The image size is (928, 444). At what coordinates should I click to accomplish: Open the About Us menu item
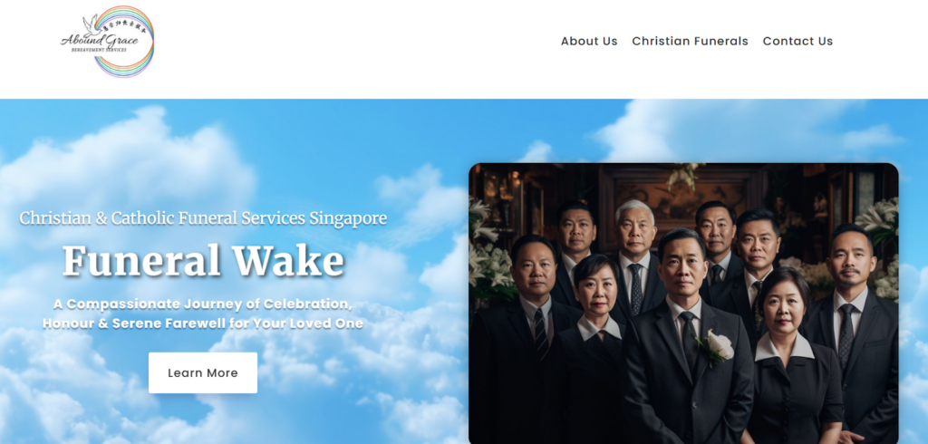589,41
